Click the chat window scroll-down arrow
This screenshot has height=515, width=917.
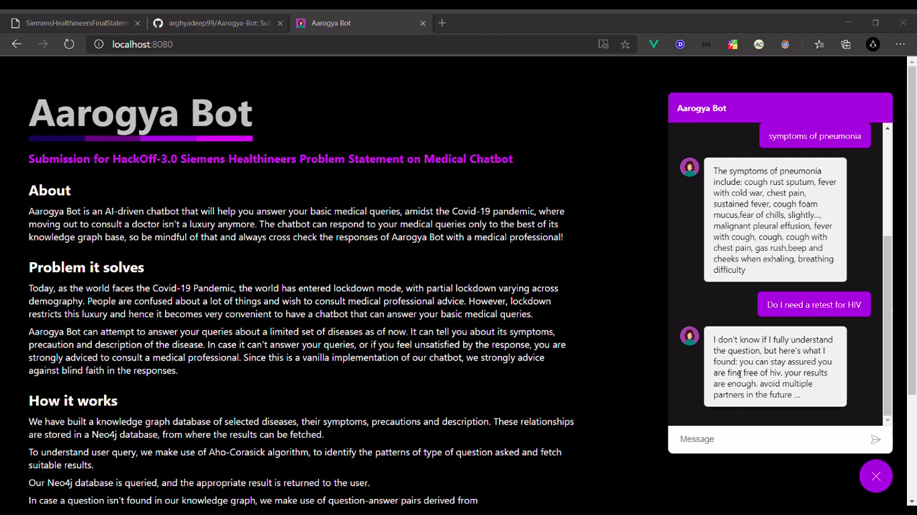(887, 420)
